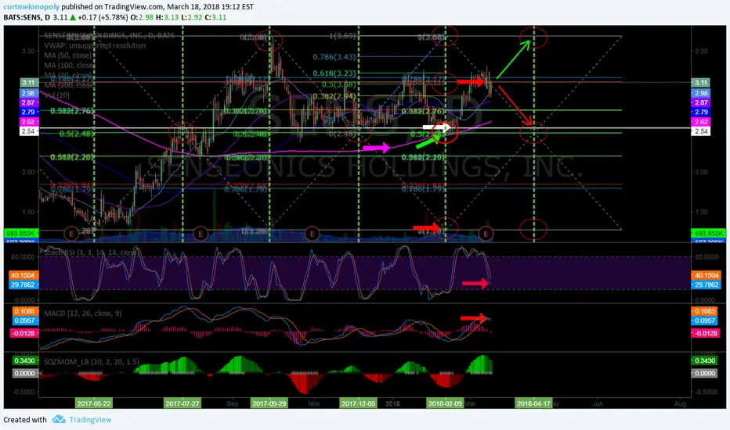Click the MACD (12, 26, close, 9) label
730x430 pixels.
(x=83, y=314)
